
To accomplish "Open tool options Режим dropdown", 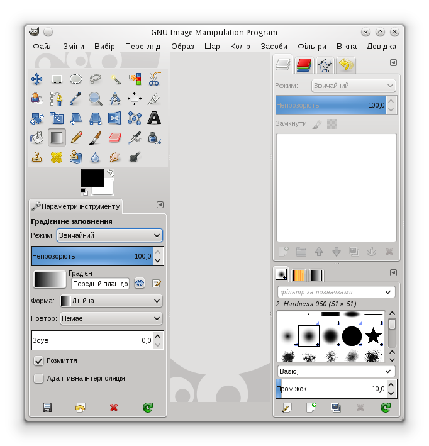I will click(x=110, y=235).
